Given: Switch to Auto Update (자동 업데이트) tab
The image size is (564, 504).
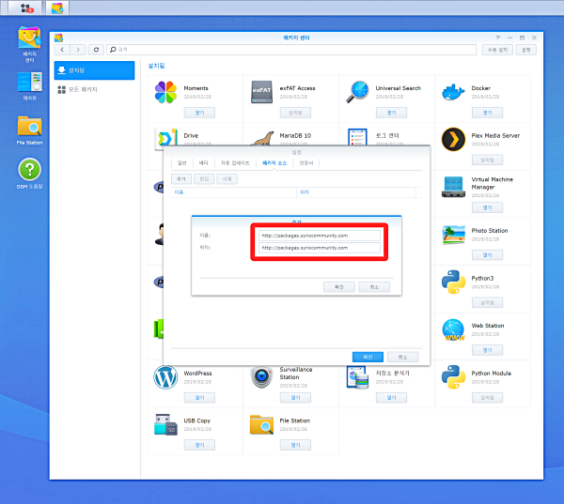Looking at the screenshot, I should 235,163.
